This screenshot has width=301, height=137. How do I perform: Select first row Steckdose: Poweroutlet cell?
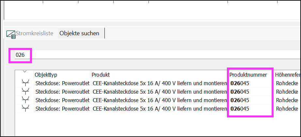point(63,84)
